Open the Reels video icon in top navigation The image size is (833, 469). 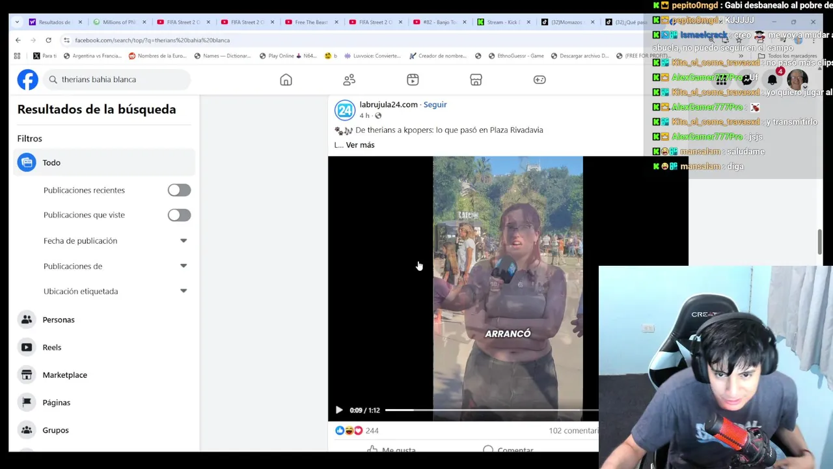coord(413,79)
